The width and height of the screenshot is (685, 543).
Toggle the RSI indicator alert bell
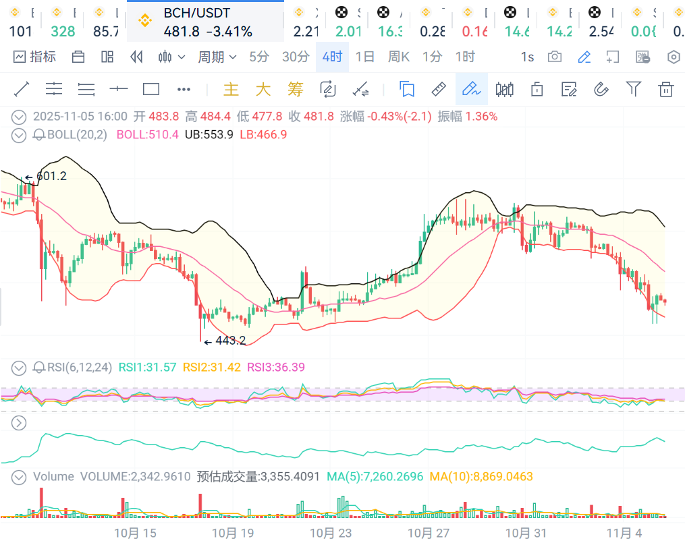[39, 368]
